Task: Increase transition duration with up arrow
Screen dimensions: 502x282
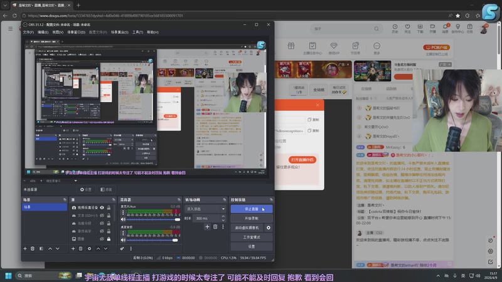Action: 223,216
